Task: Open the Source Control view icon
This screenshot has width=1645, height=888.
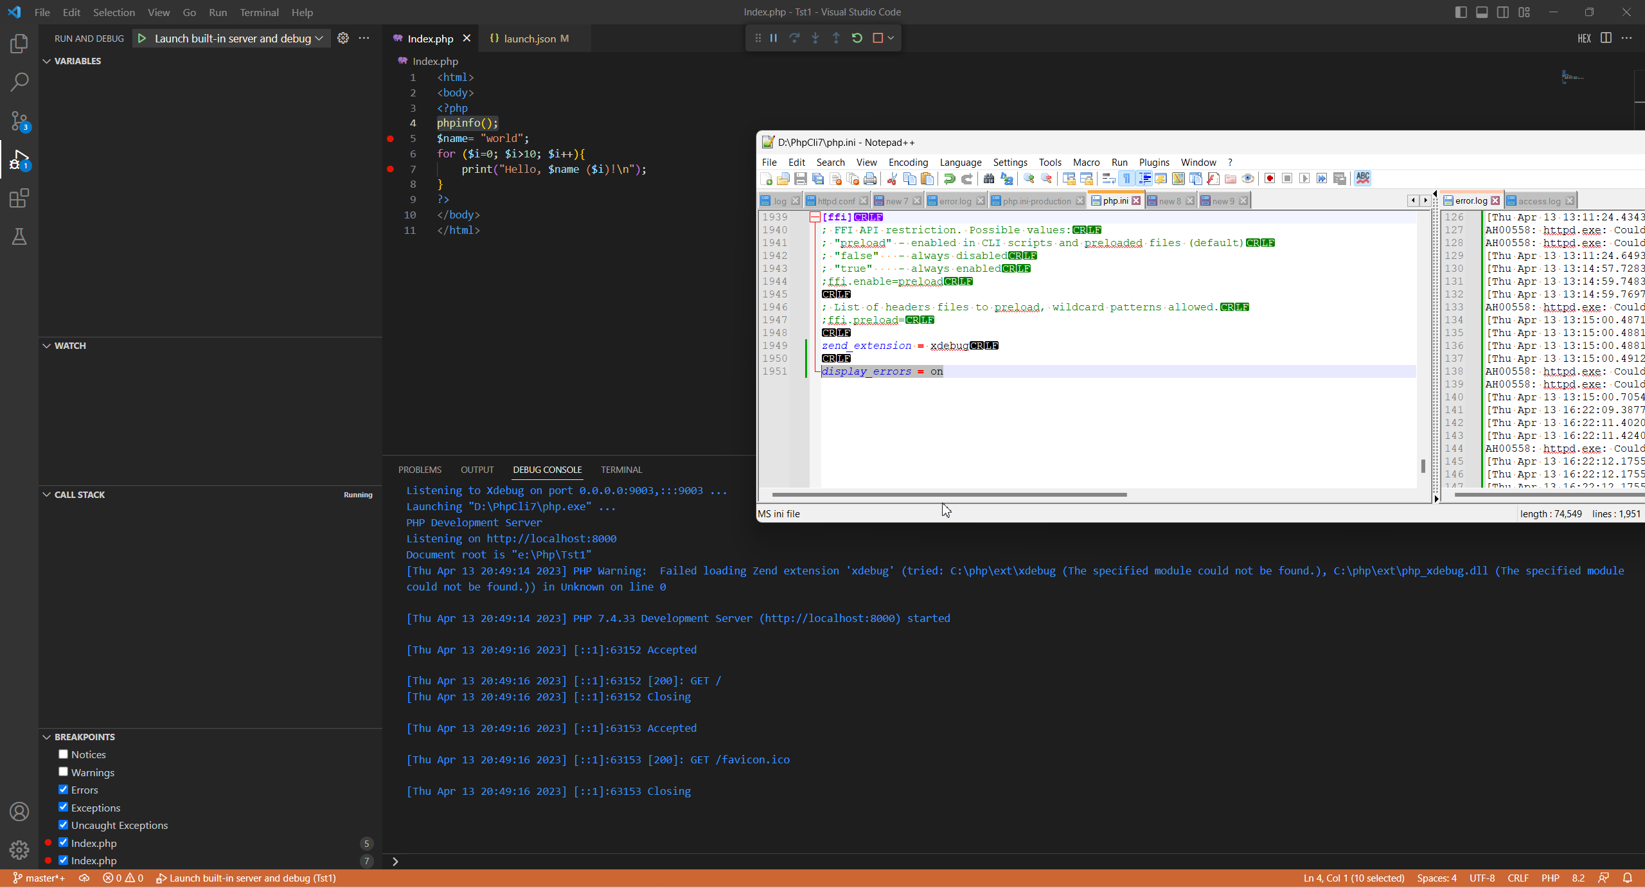Action: pos(19,121)
